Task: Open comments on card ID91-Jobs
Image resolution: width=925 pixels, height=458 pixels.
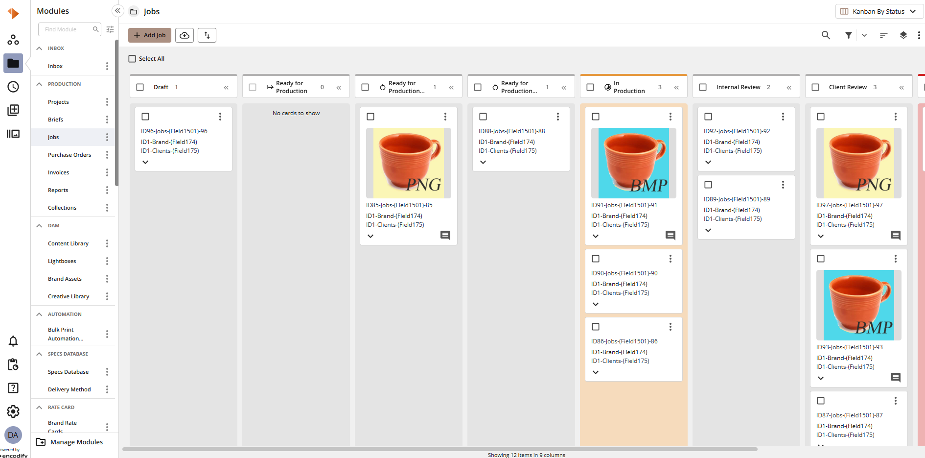Action: [671, 235]
